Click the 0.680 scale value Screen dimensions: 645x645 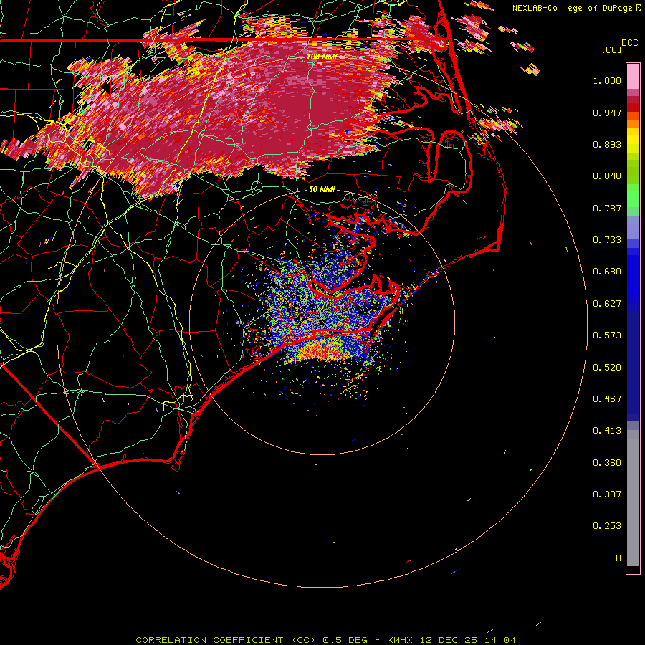click(607, 272)
